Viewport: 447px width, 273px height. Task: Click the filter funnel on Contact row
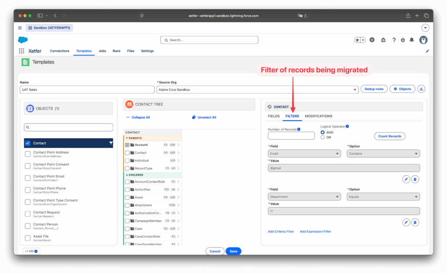coord(110,143)
